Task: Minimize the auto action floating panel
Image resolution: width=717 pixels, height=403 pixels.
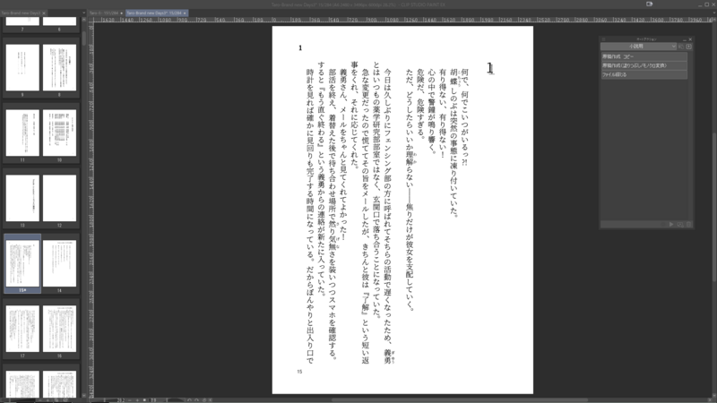Action: pyautogui.click(x=685, y=39)
